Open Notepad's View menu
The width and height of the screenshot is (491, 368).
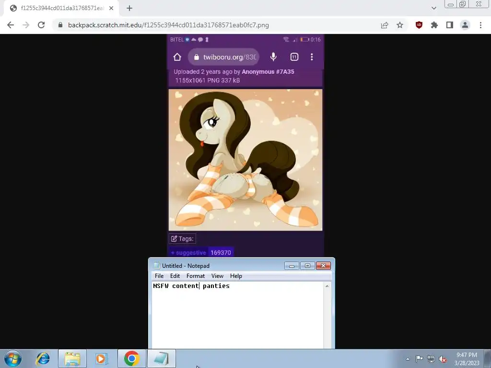click(x=217, y=276)
